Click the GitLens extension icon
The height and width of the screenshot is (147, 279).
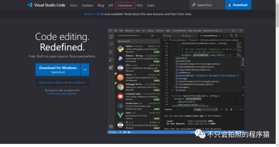click(120, 58)
